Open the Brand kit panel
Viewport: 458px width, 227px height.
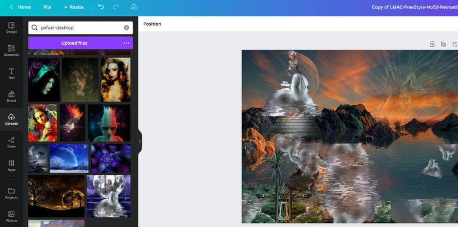pos(11,97)
